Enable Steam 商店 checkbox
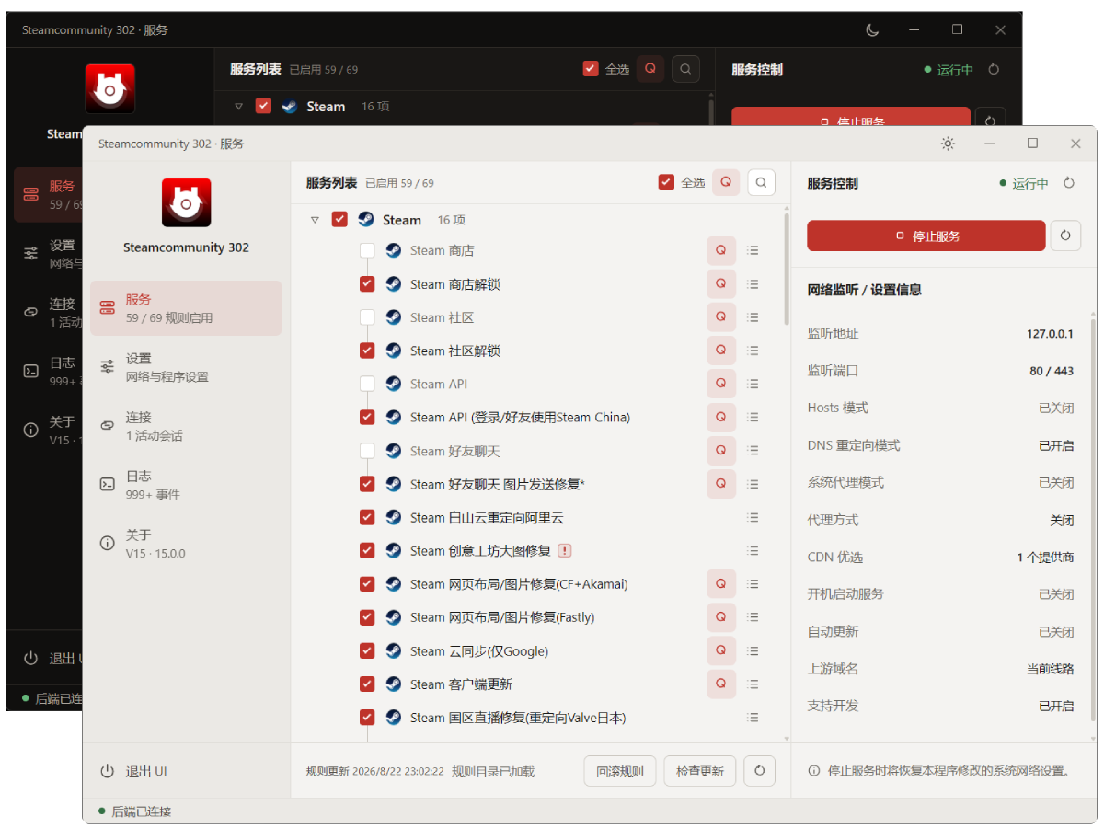1104x828 pixels. pos(367,250)
